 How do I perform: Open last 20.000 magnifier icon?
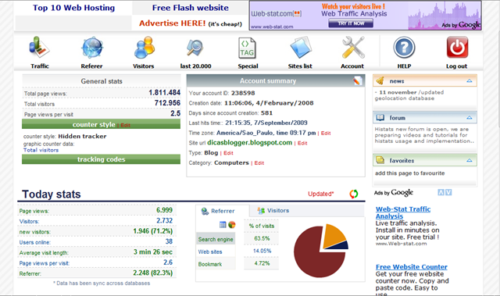click(x=195, y=48)
